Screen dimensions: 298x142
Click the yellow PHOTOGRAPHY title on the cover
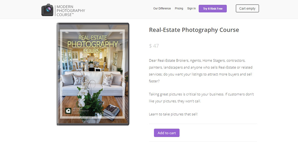pos(93,44)
